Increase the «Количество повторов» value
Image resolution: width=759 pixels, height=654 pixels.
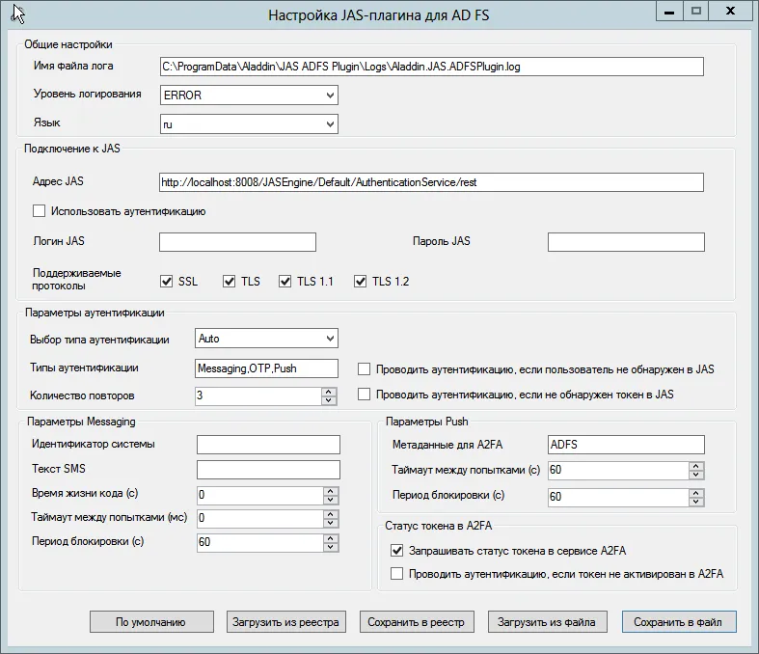pos(329,392)
